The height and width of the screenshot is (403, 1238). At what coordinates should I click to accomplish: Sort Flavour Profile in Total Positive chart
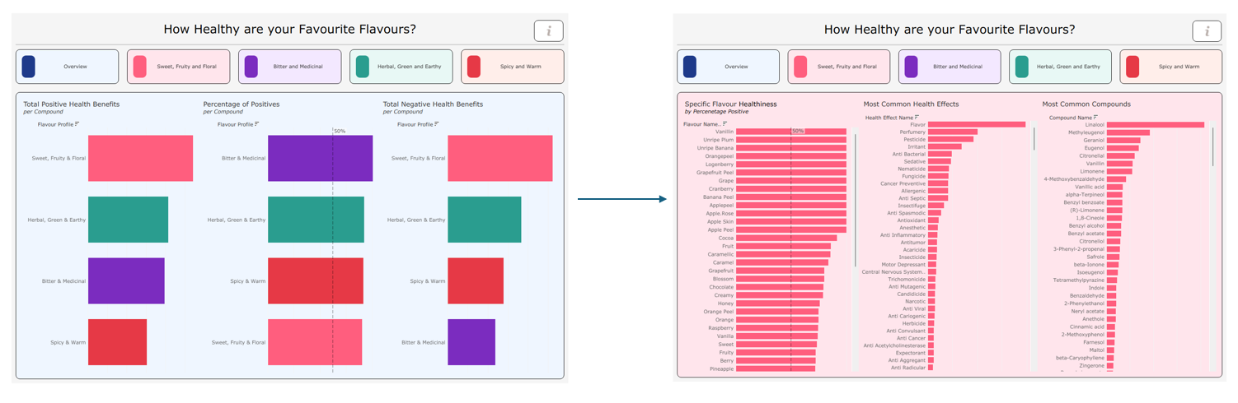pos(77,124)
